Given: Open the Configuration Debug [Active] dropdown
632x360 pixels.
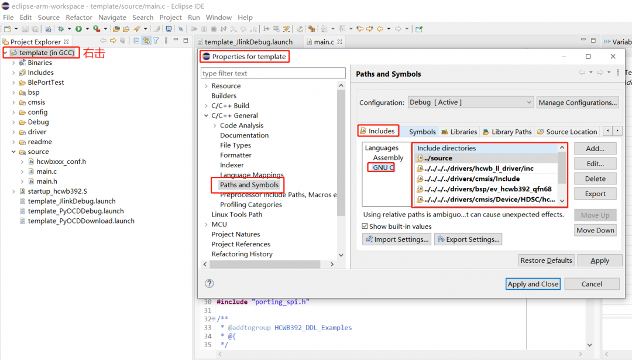Looking at the screenshot, I should [x=470, y=102].
